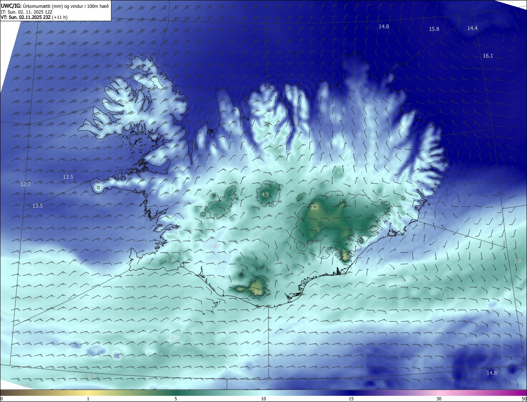Click the 10 tick on the color scale
Image resolution: width=527 pixels, height=402 pixels.
[263, 399]
